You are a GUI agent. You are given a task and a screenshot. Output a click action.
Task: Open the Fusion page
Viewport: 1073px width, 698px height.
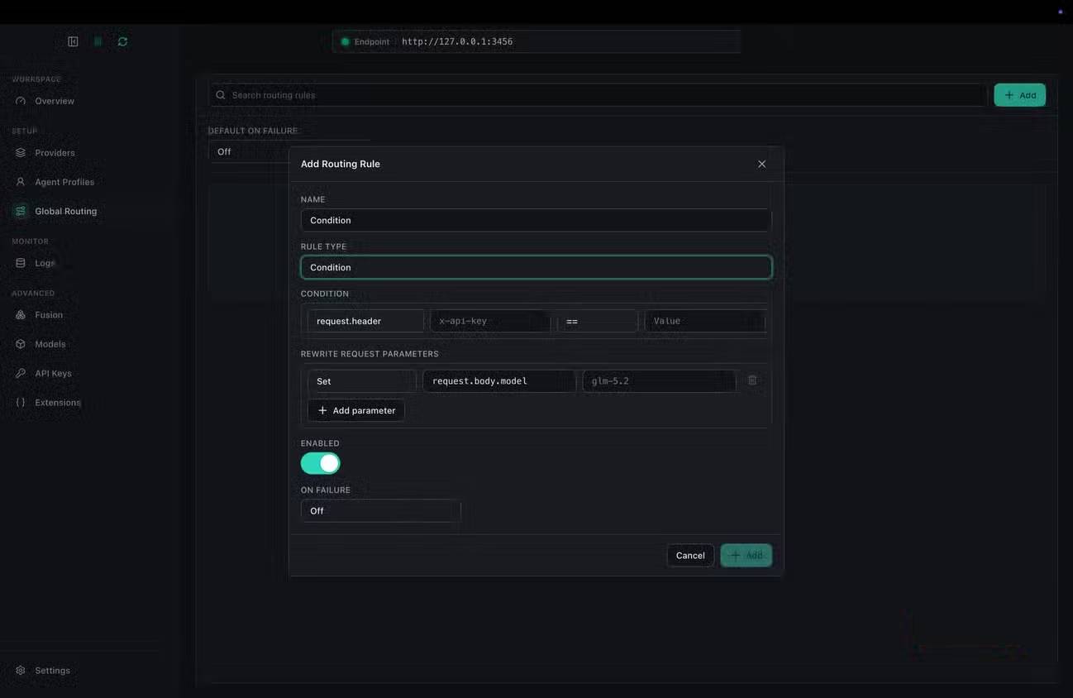pos(49,315)
